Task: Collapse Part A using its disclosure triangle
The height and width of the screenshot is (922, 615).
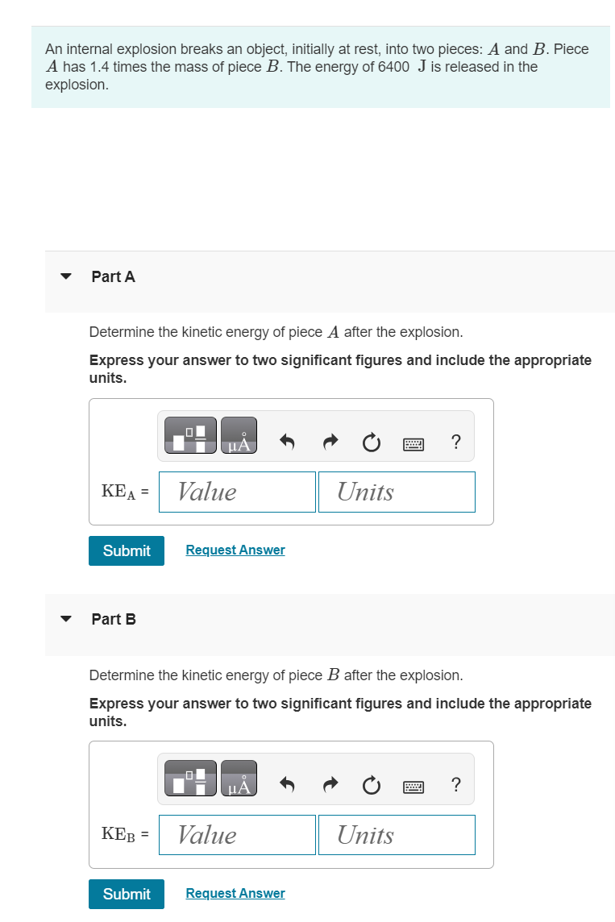Action: click(65, 276)
